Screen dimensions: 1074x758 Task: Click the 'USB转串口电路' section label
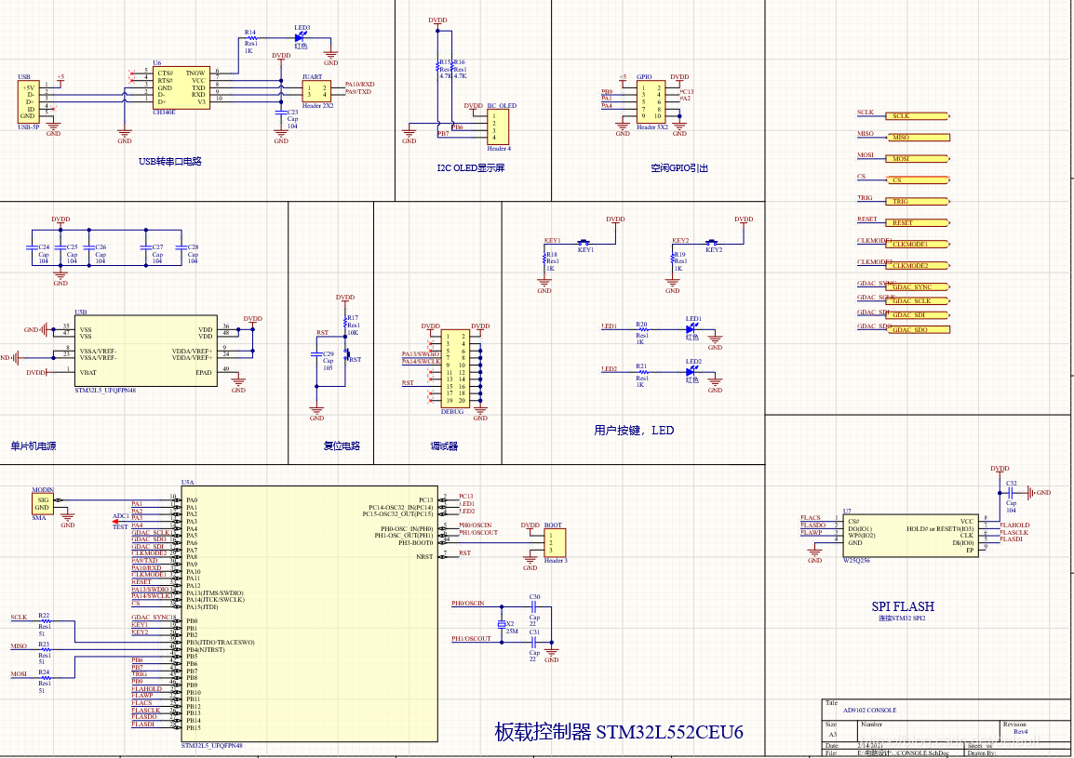click(170, 162)
